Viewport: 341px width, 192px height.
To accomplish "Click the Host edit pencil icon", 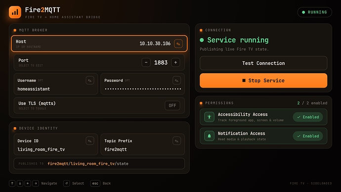I will coord(178,44).
